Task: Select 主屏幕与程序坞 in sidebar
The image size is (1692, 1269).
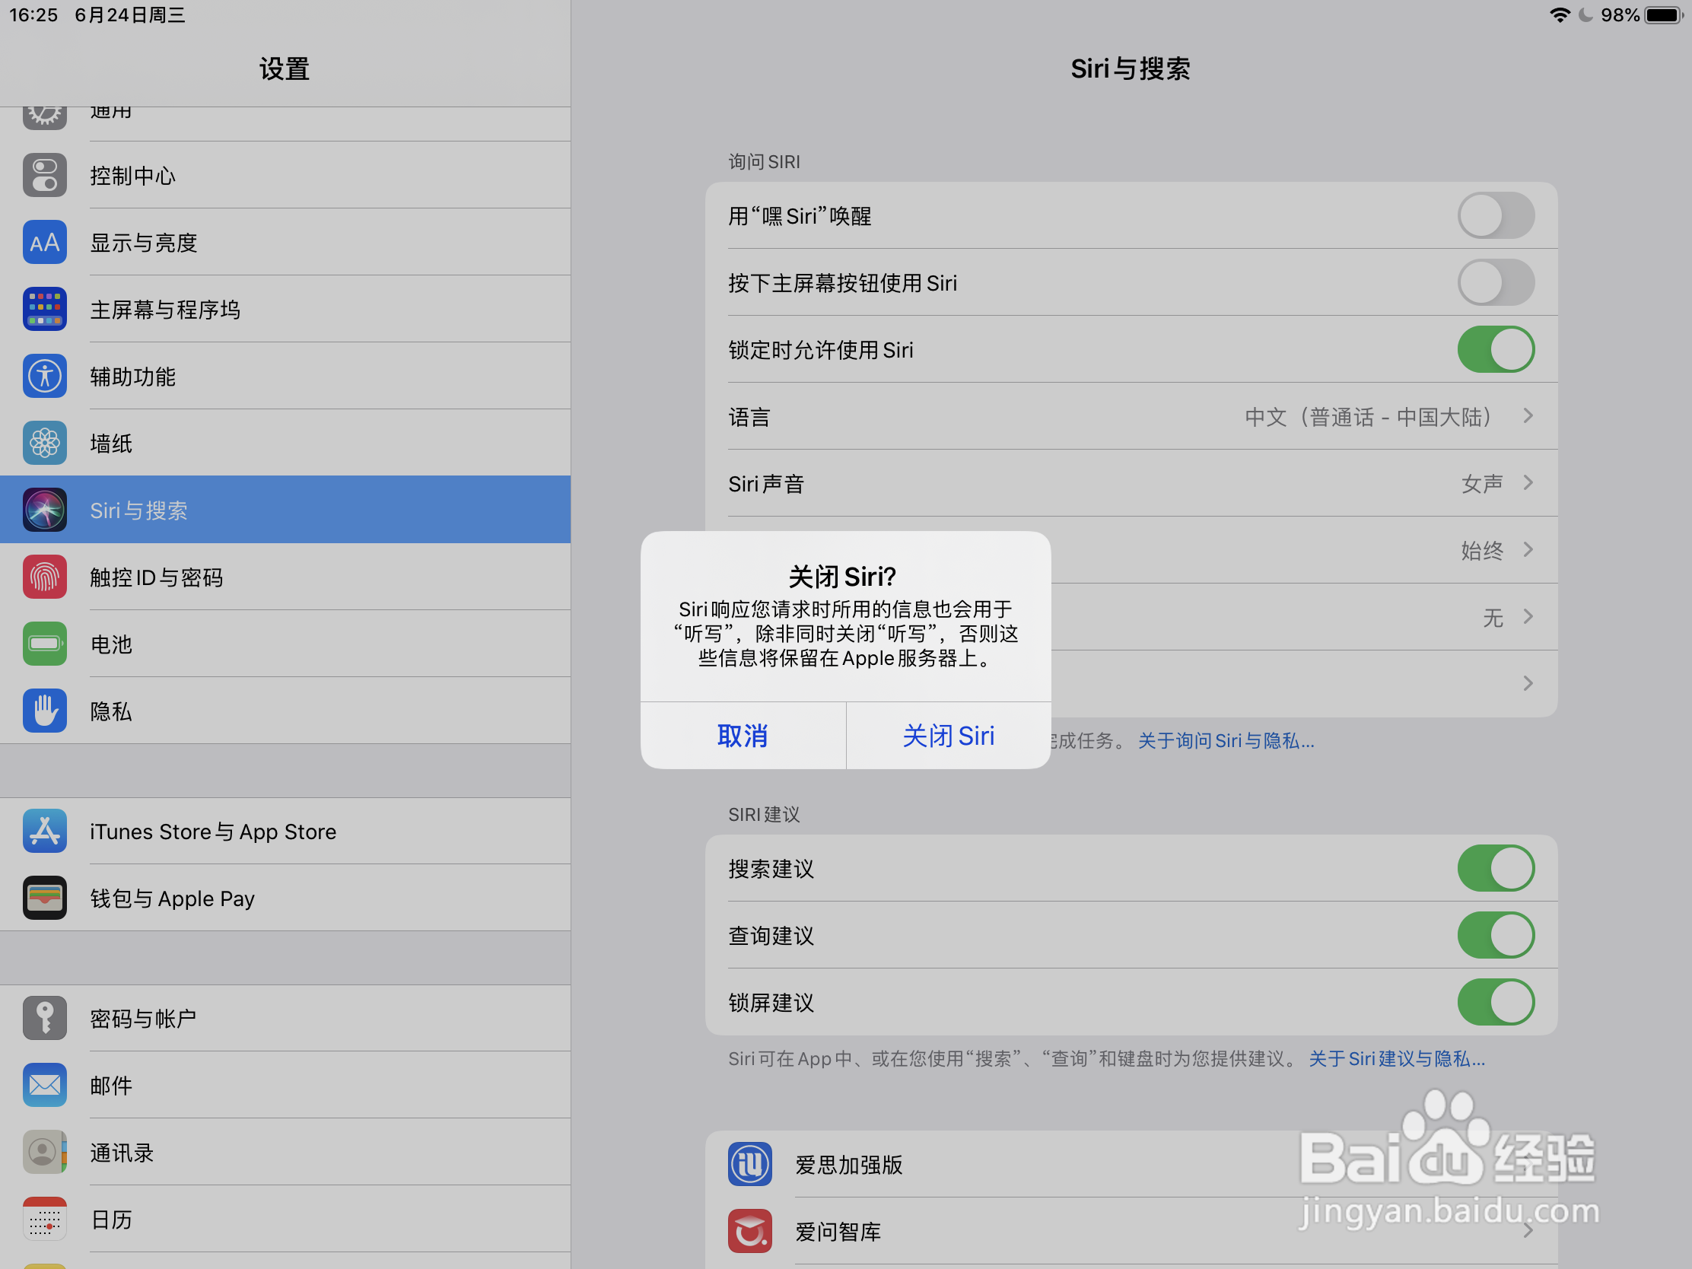Action: 285,309
